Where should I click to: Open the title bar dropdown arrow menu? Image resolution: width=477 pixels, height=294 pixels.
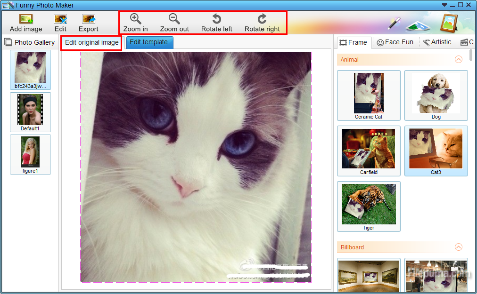444,5
